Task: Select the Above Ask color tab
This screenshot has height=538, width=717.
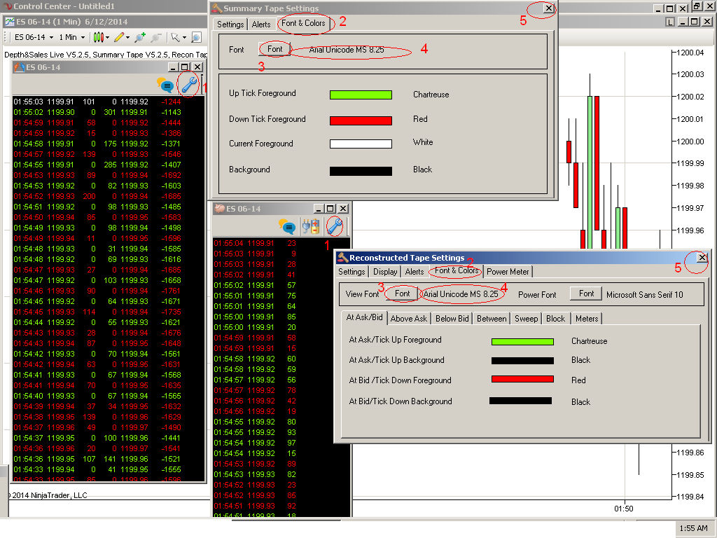Action: [409, 319]
